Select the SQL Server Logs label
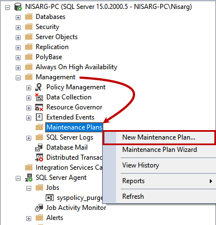This screenshot has width=216, height=225. tap(70, 137)
